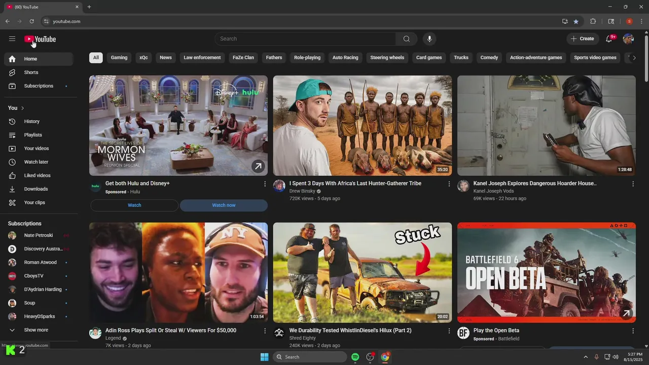Open watch History

[x=39, y=122]
